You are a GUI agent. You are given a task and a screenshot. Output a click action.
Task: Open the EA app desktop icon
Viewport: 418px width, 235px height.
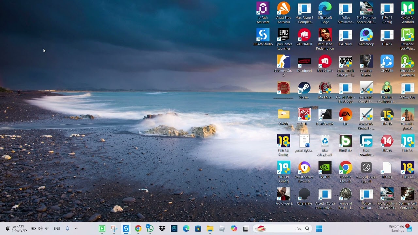tap(346, 117)
